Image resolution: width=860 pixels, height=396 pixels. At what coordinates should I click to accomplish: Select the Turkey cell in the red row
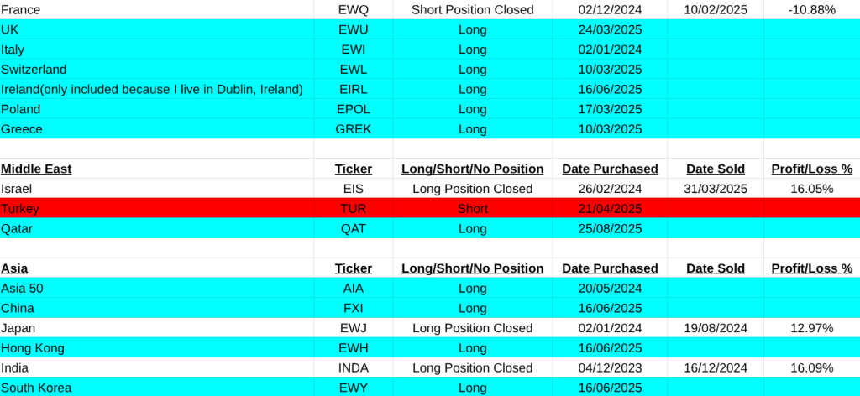tap(20, 208)
